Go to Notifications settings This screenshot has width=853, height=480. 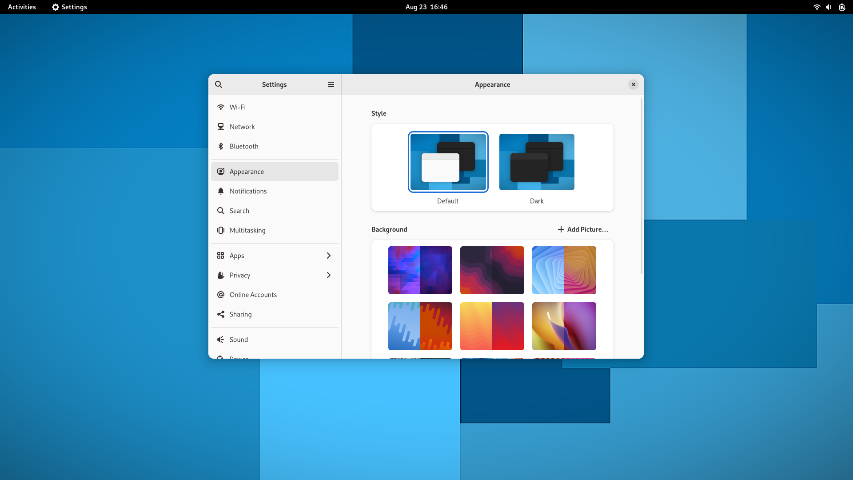click(275, 191)
